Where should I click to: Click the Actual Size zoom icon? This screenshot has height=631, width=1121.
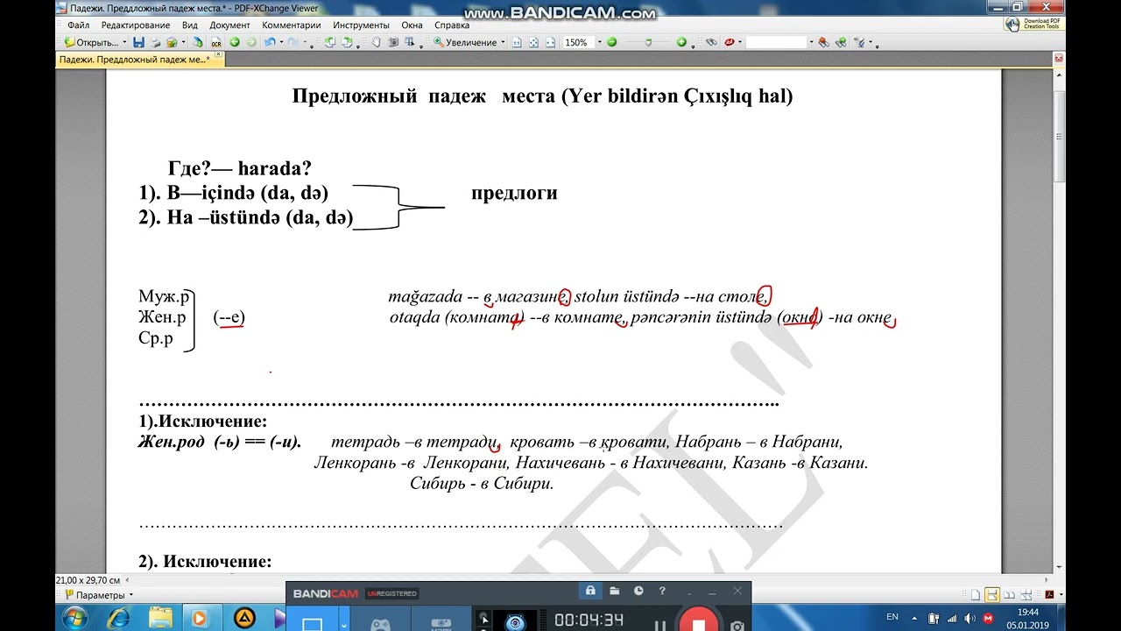pyautogui.click(x=517, y=42)
